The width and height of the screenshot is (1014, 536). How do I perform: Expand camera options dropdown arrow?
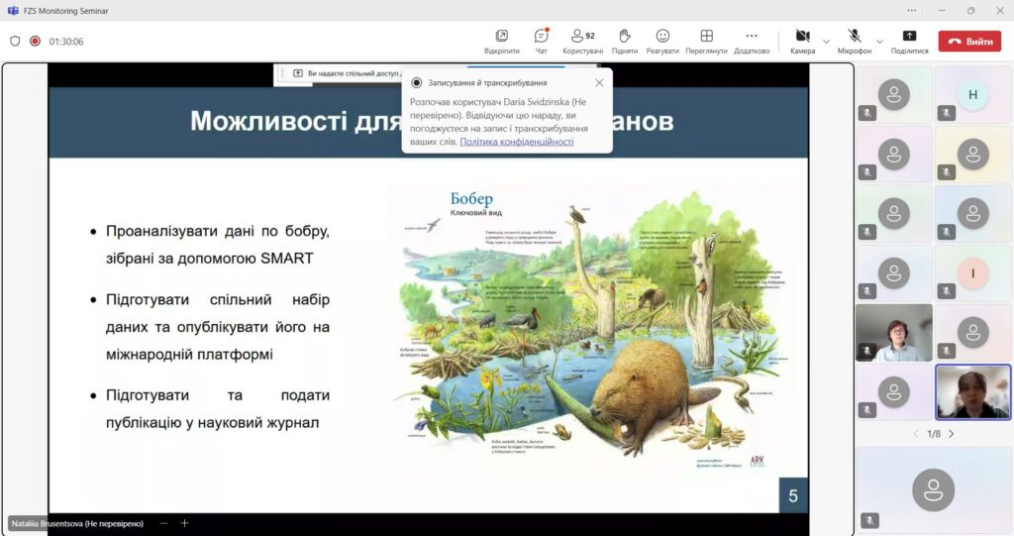826,42
